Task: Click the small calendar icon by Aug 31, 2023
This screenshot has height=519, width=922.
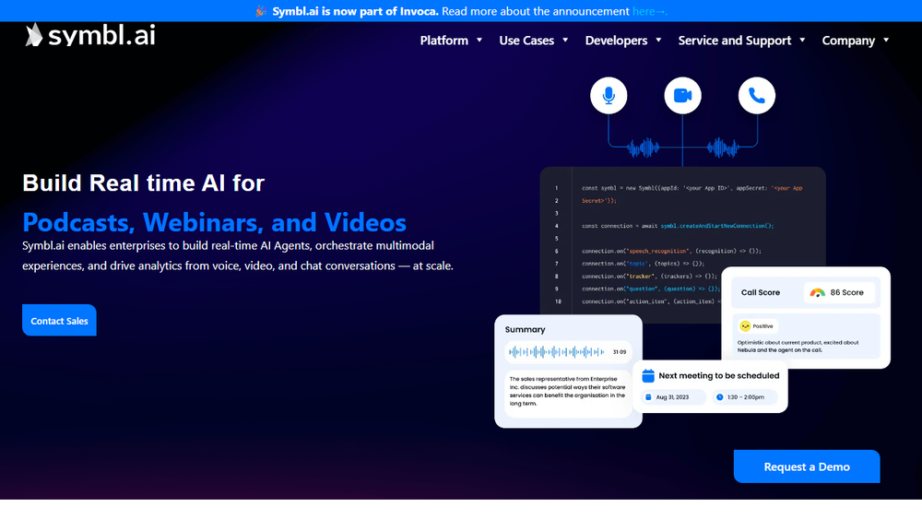Action: (x=648, y=397)
